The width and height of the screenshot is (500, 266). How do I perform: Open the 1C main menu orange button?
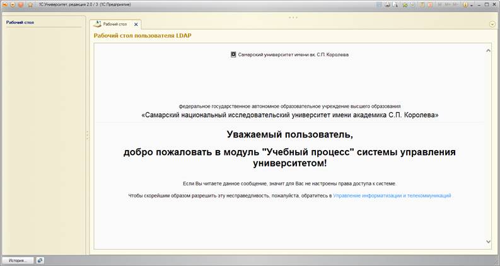(5, 4)
